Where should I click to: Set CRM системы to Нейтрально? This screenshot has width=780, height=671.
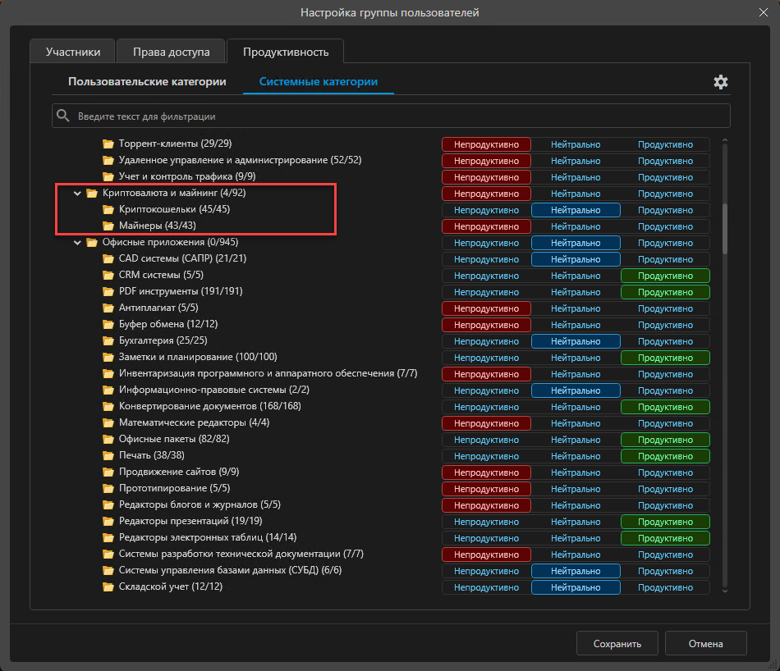(x=576, y=276)
